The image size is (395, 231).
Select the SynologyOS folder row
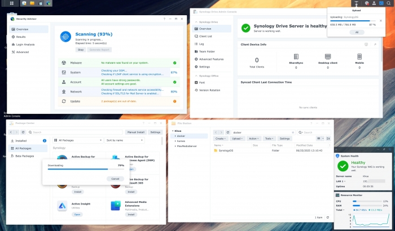271,150
